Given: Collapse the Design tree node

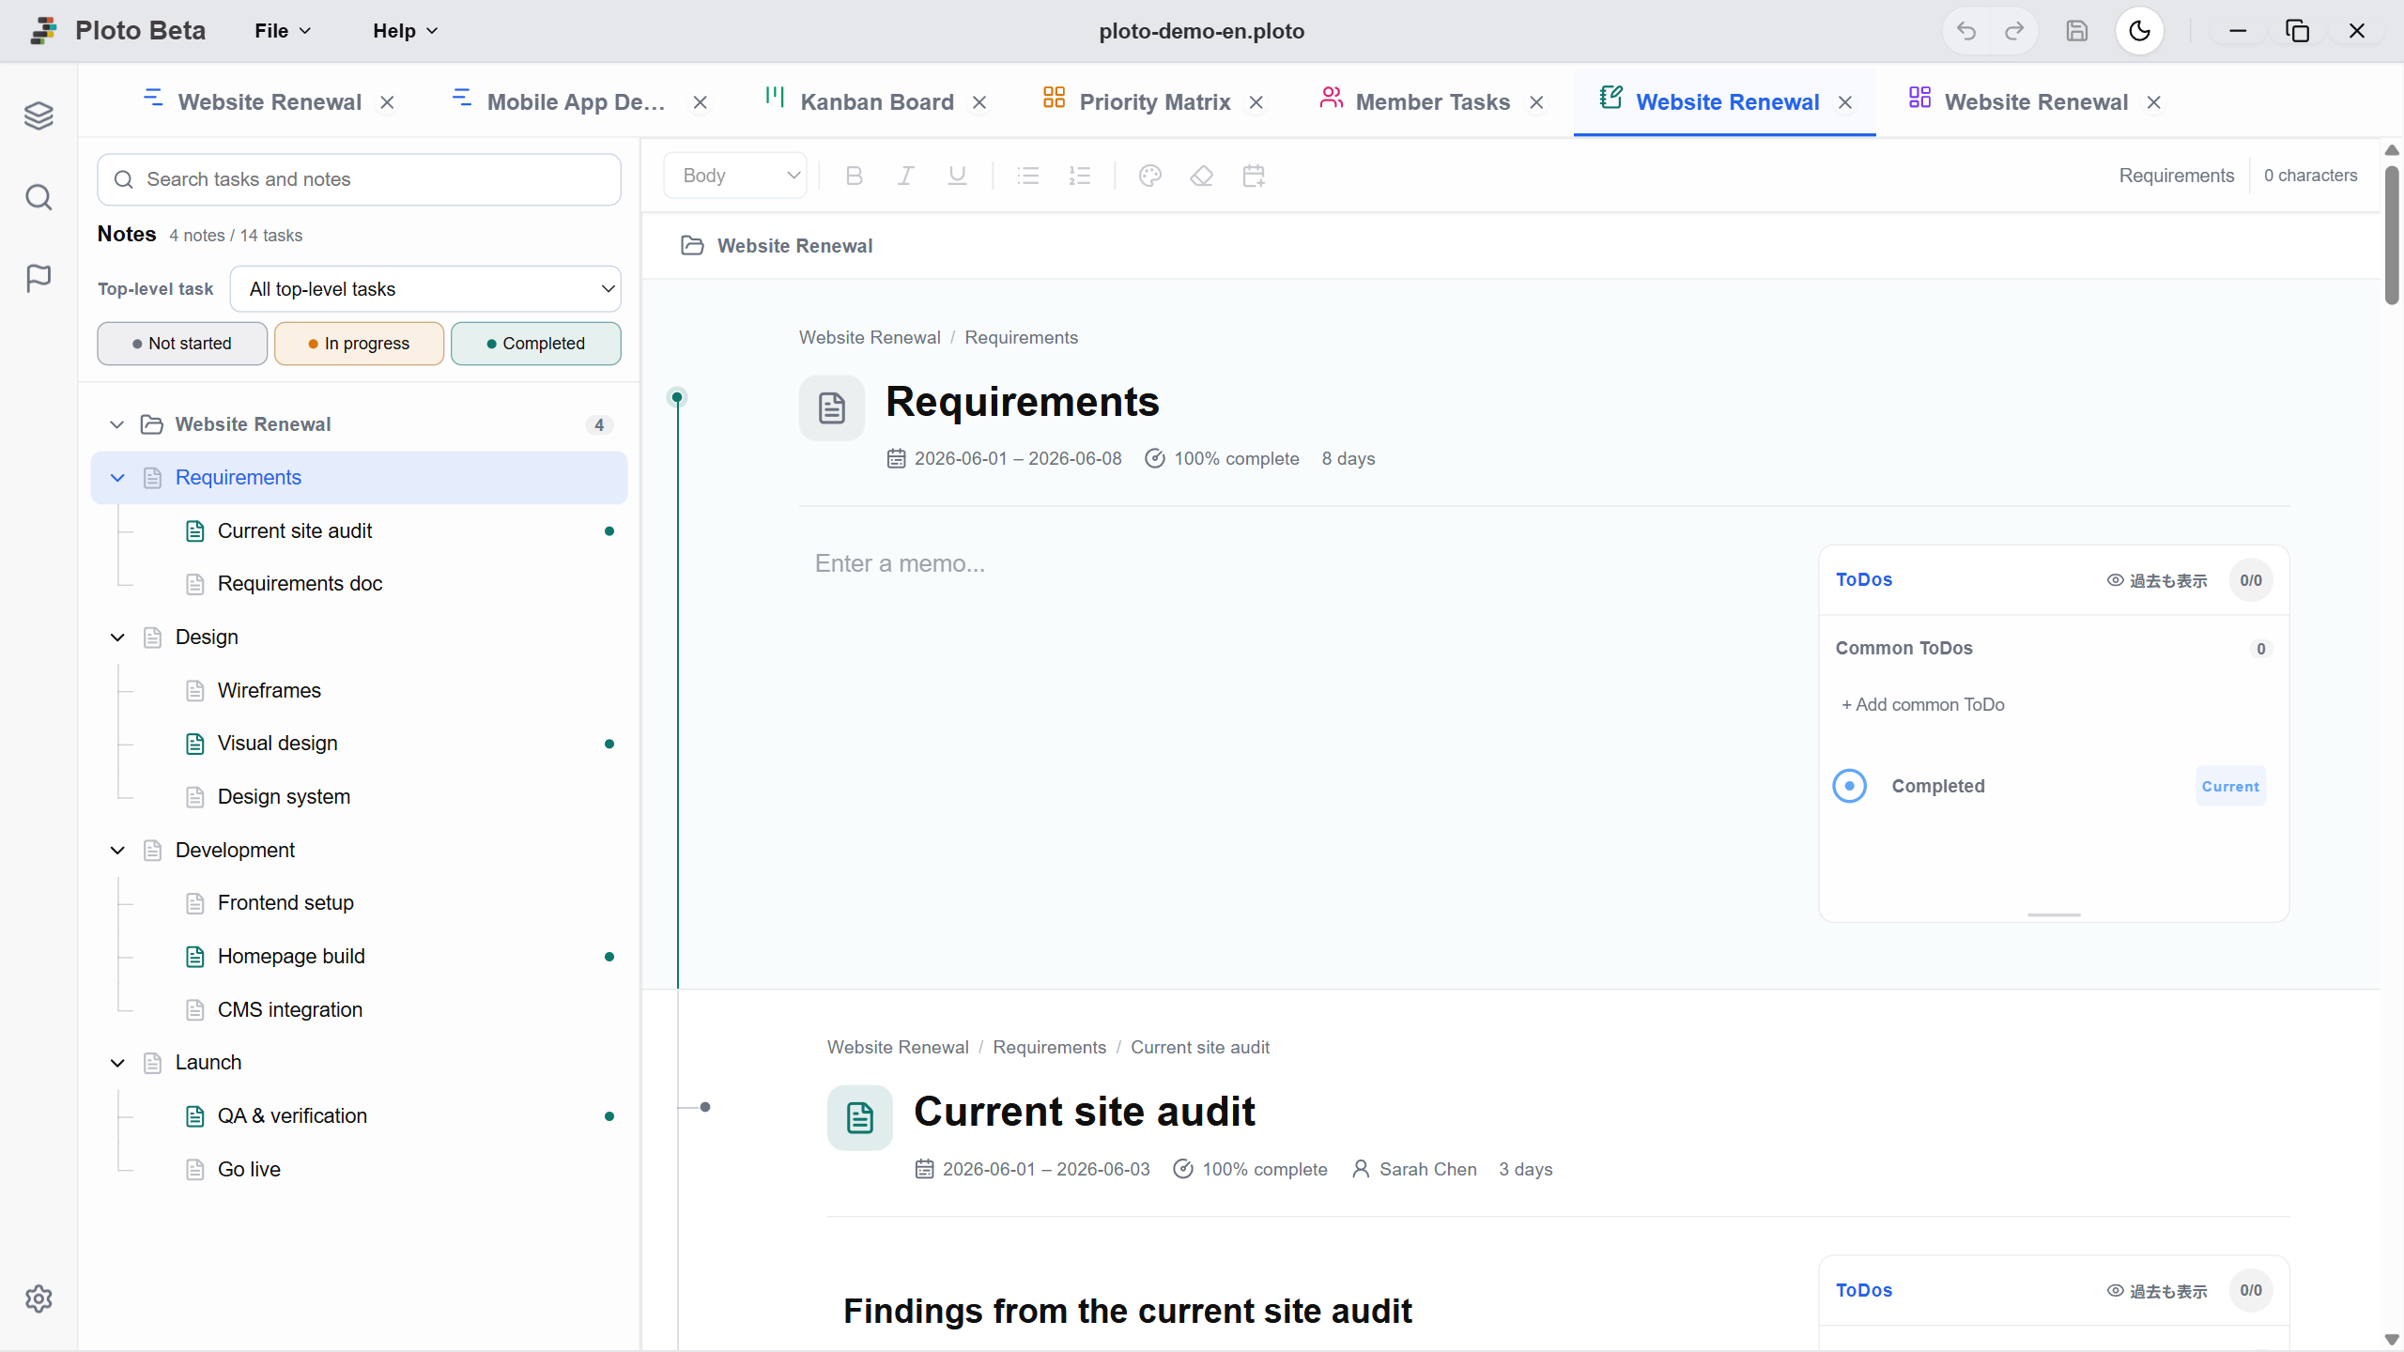Looking at the screenshot, I should click(117, 638).
